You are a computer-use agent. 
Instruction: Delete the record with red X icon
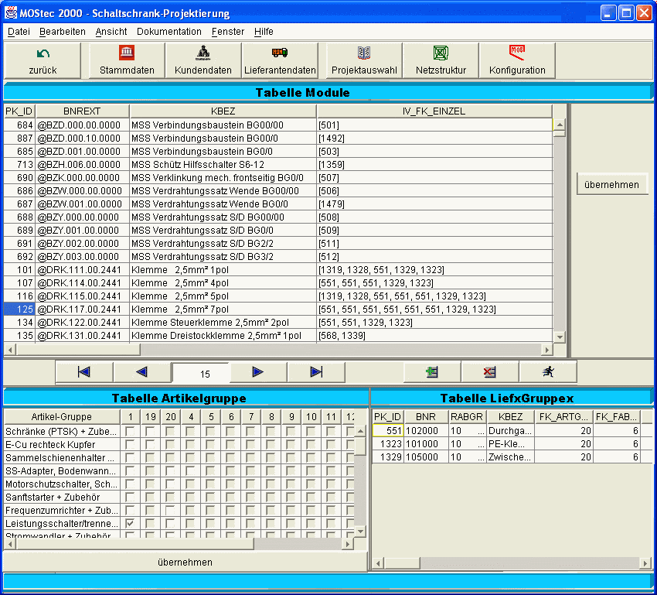point(489,372)
